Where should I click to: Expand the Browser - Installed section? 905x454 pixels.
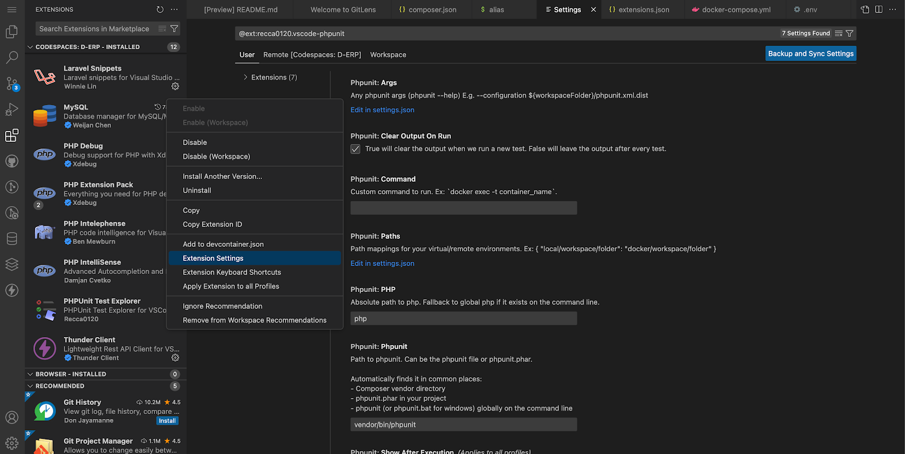105,374
